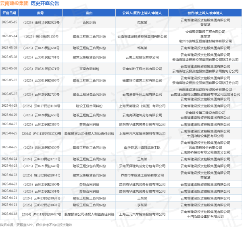Click the date cell 2025-04-27
This screenshot has width=242, height=227.
click(x=9, y=124)
